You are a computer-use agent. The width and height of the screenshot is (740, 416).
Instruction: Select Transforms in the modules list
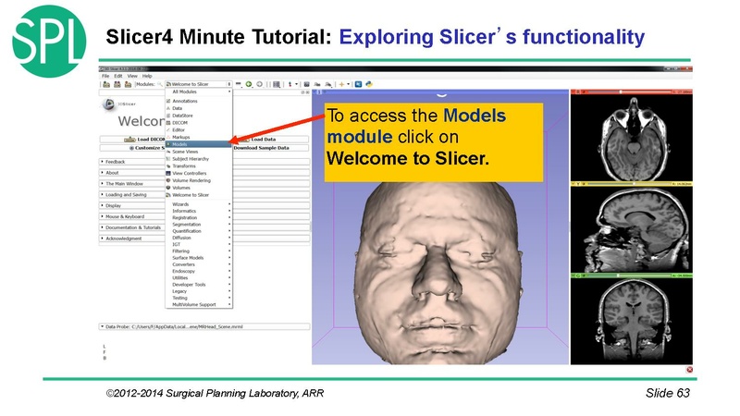199,166
